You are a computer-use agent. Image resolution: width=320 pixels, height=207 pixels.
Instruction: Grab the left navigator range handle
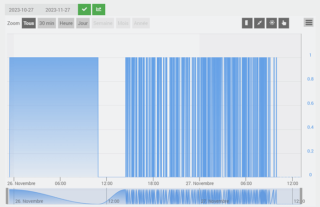7,196
